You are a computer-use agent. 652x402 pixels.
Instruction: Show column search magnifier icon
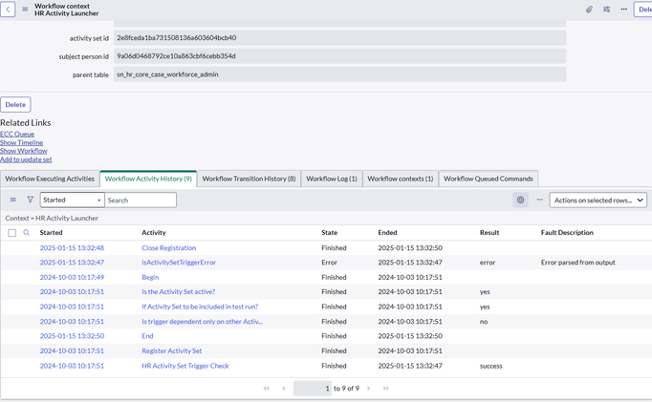coord(26,233)
